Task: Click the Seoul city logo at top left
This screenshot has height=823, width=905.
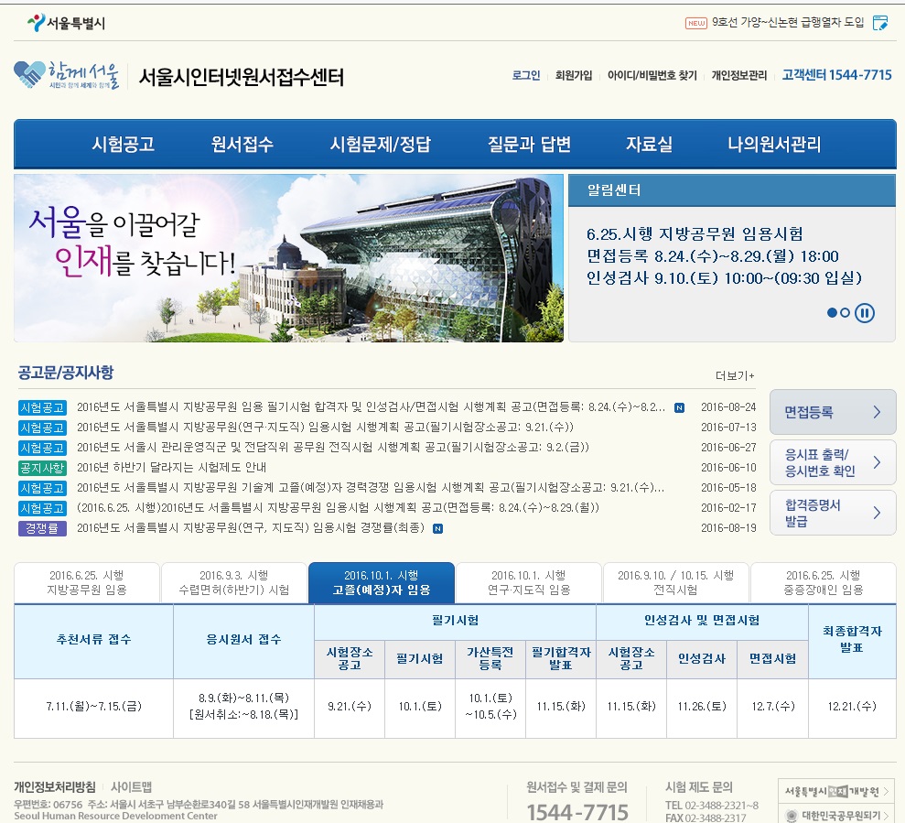Action: pyautogui.click(x=66, y=23)
